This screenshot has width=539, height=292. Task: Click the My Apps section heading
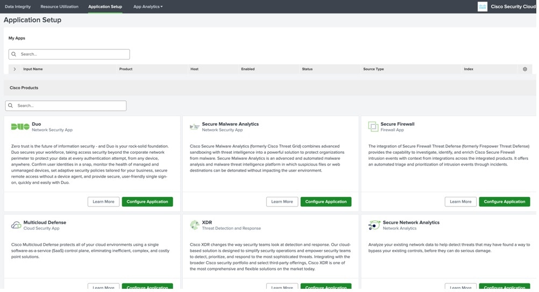tap(17, 38)
